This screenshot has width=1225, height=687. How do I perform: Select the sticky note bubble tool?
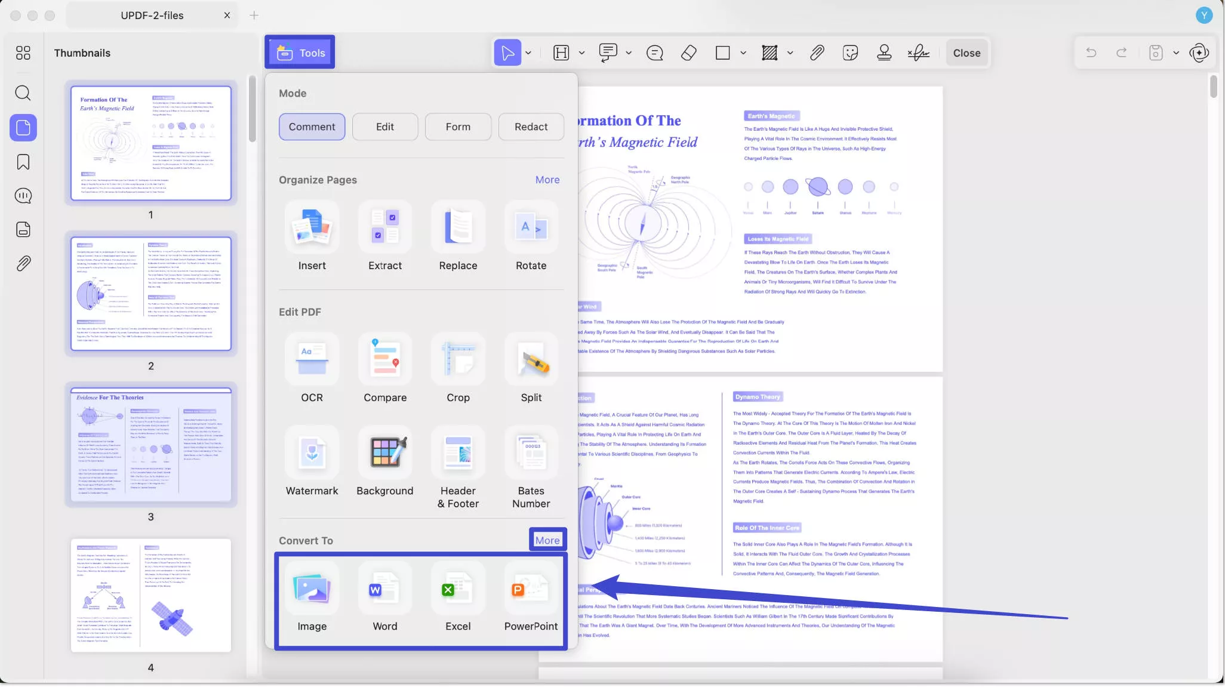pos(655,53)
